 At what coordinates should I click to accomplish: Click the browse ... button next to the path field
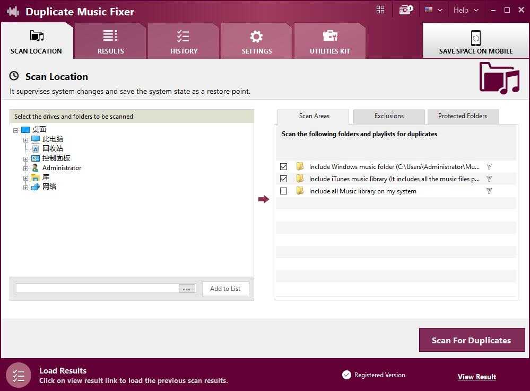[187, 288]
